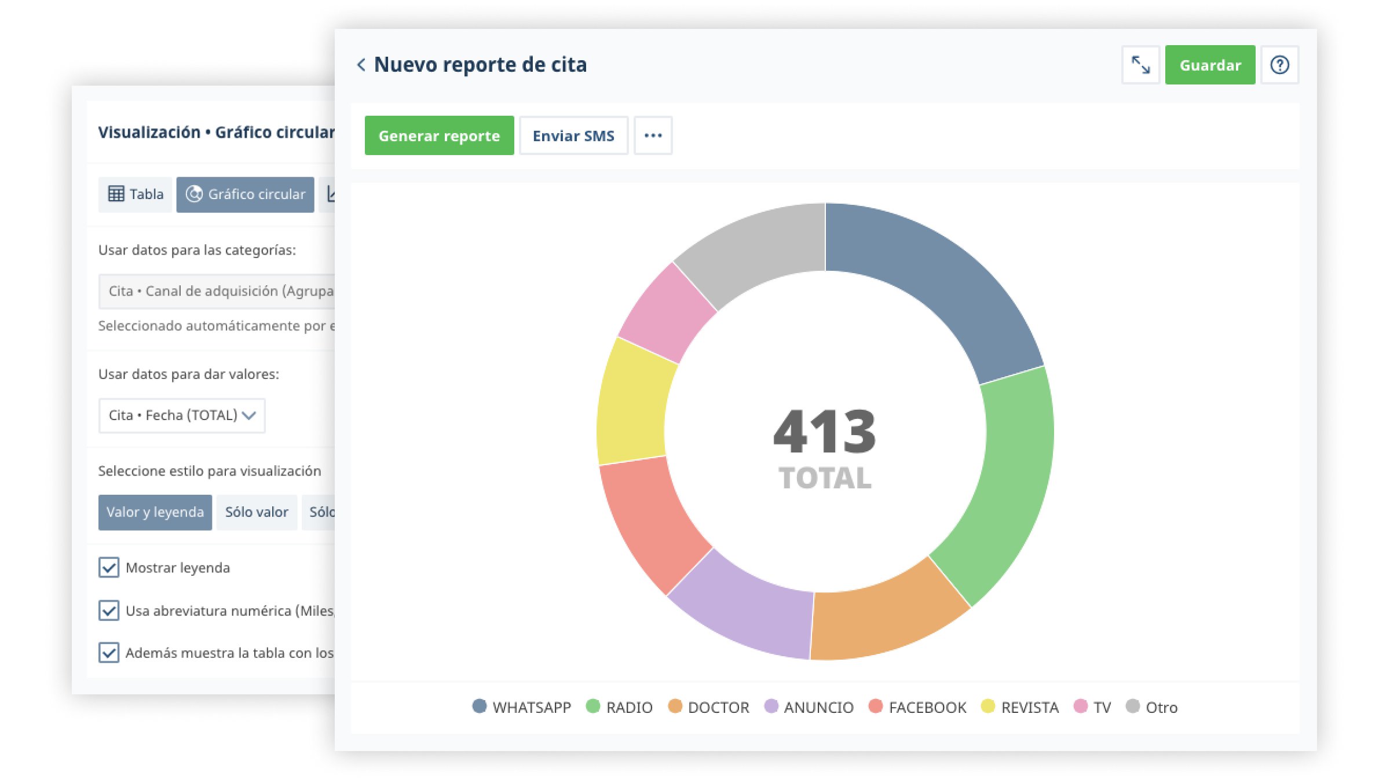The image size is (1390, 780).
Task: Click the DOCTOR legend item
Action: [x=708, y=707]
